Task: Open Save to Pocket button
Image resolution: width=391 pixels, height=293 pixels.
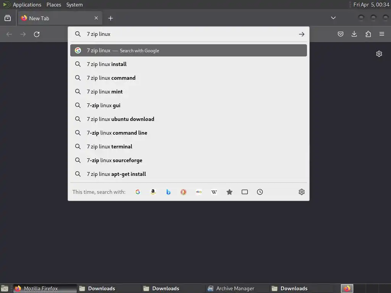Action: [340, 34]
